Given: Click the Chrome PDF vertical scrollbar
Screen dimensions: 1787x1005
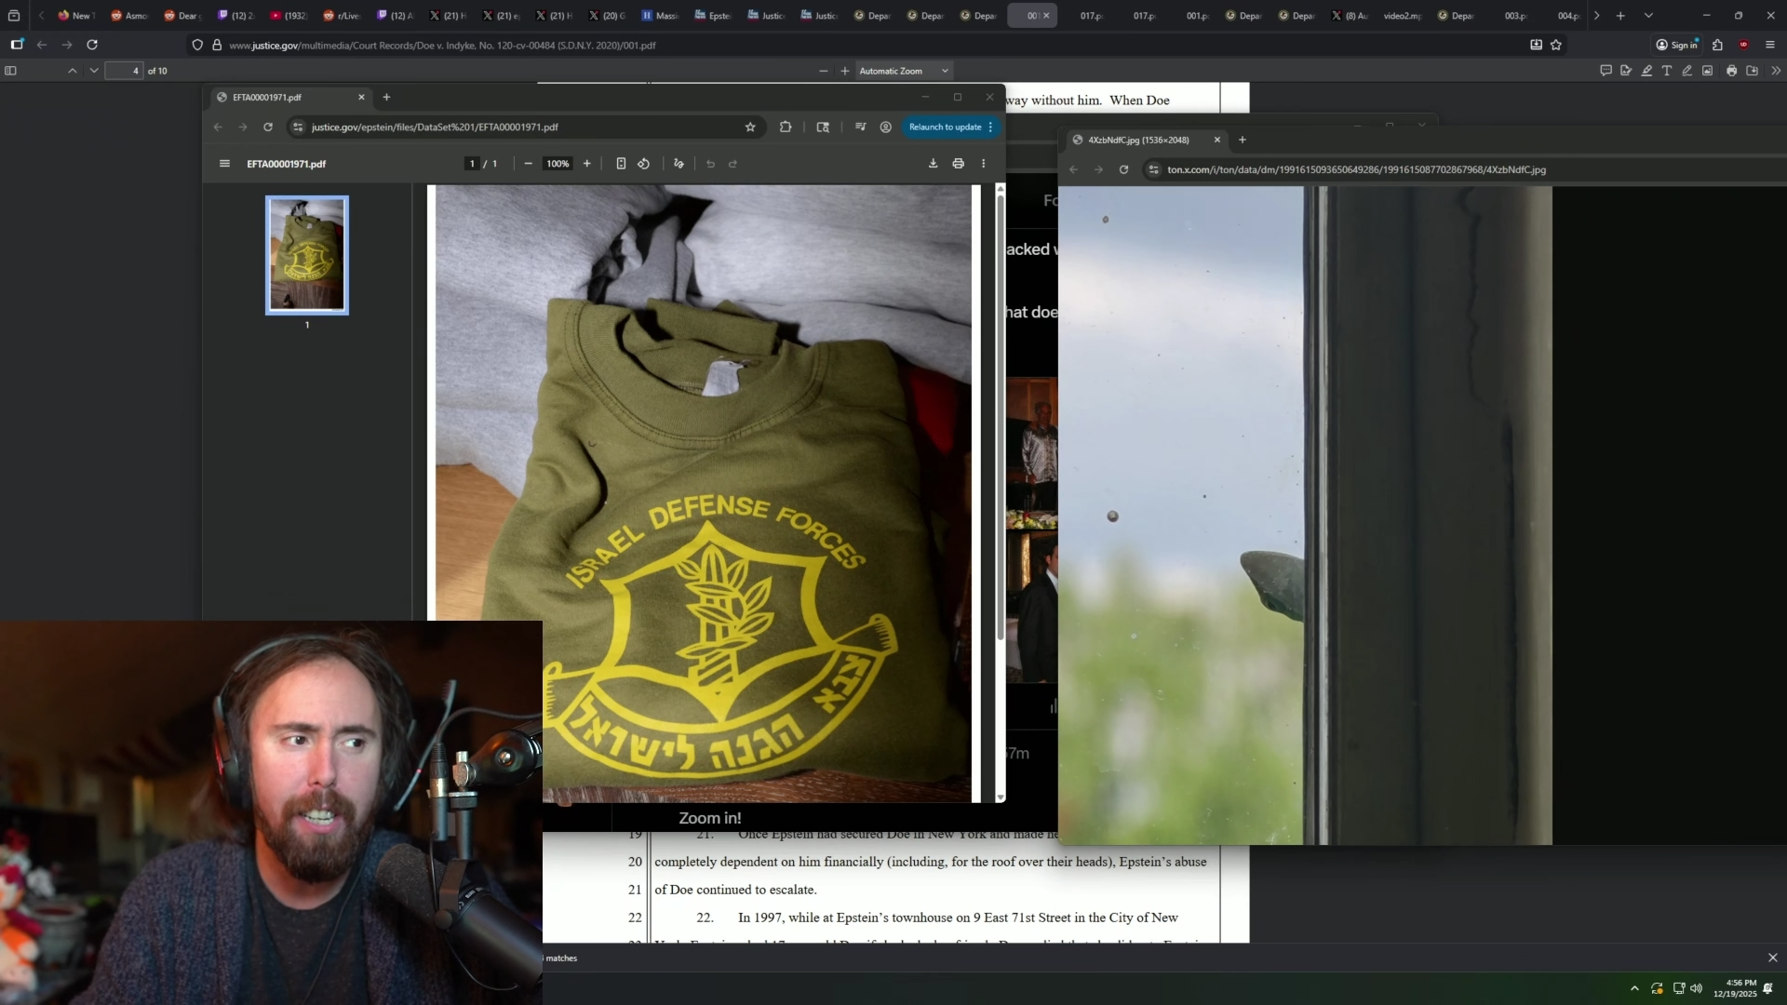Looking at the screenshot, I should [x=1001, y=419].
